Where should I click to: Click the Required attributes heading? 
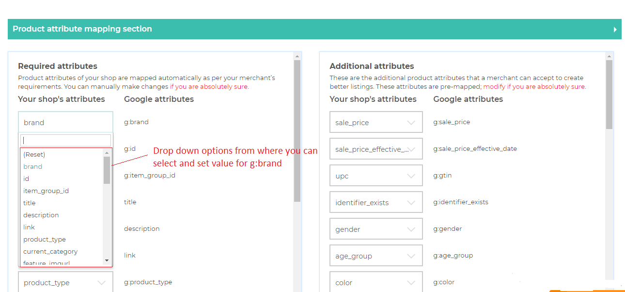pos(58,66)
